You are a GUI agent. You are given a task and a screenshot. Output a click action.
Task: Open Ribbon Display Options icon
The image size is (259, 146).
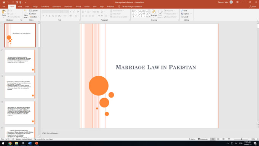point(237,2)
